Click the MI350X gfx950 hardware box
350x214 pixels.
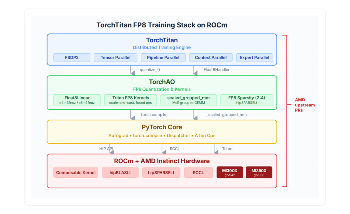point(259,172)
